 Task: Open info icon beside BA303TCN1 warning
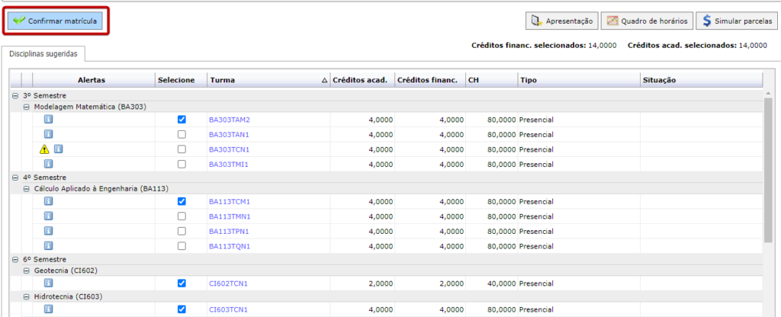click(x=58, y=149)
